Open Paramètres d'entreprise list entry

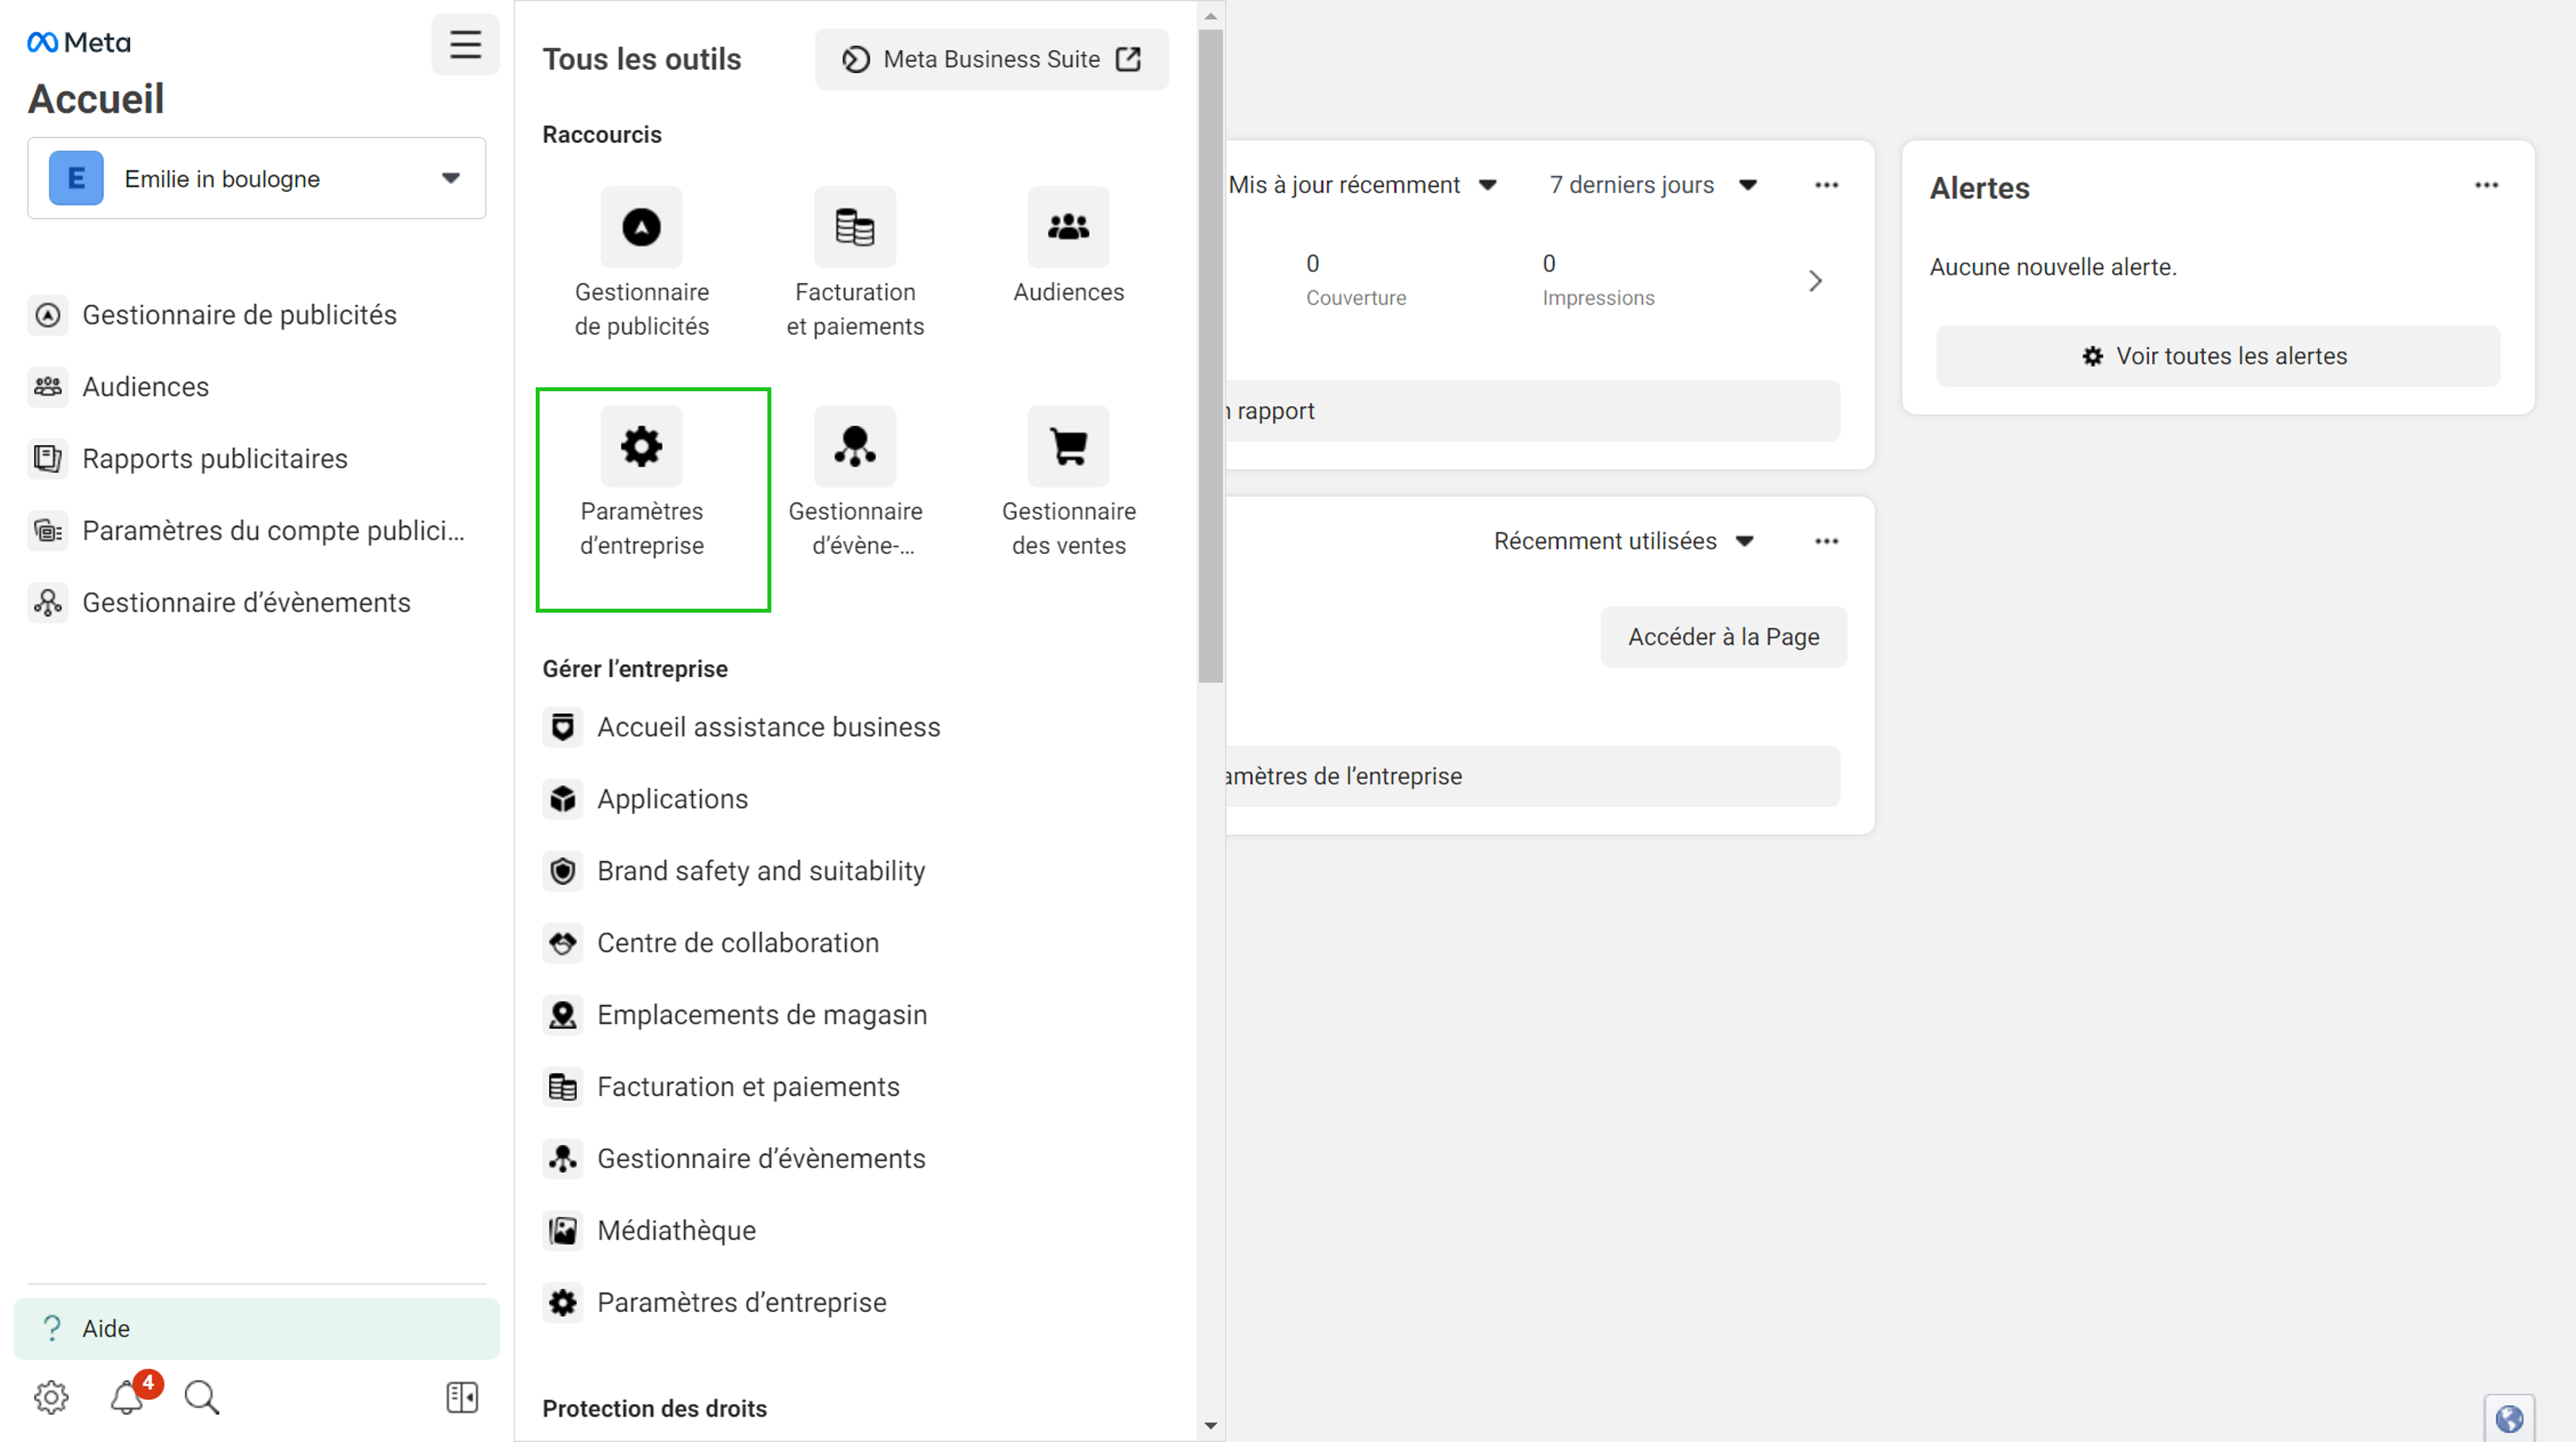point(714,1302)
